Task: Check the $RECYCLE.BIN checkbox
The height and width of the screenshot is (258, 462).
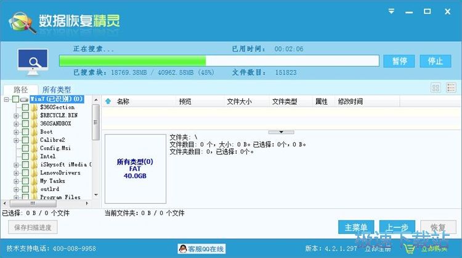Action: point(25,115)
